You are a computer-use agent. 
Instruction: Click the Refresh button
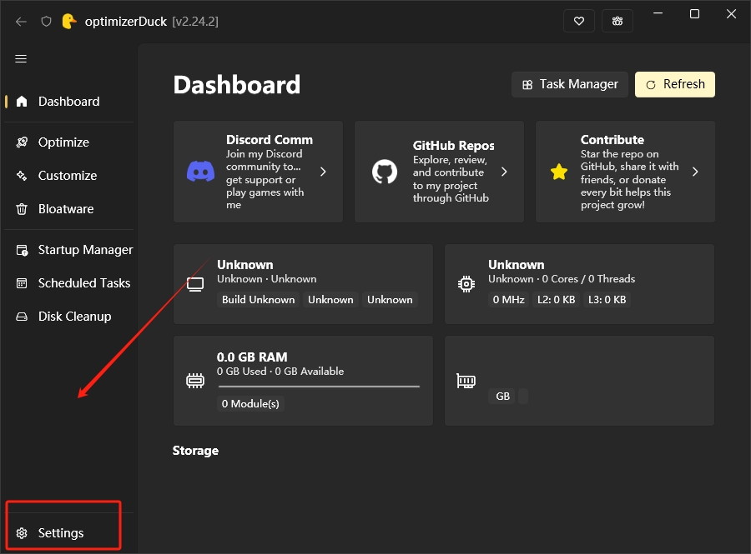tap(675, 85)
